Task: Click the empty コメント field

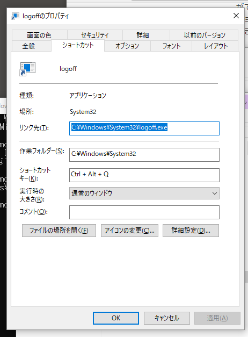Action: [144, 212]
